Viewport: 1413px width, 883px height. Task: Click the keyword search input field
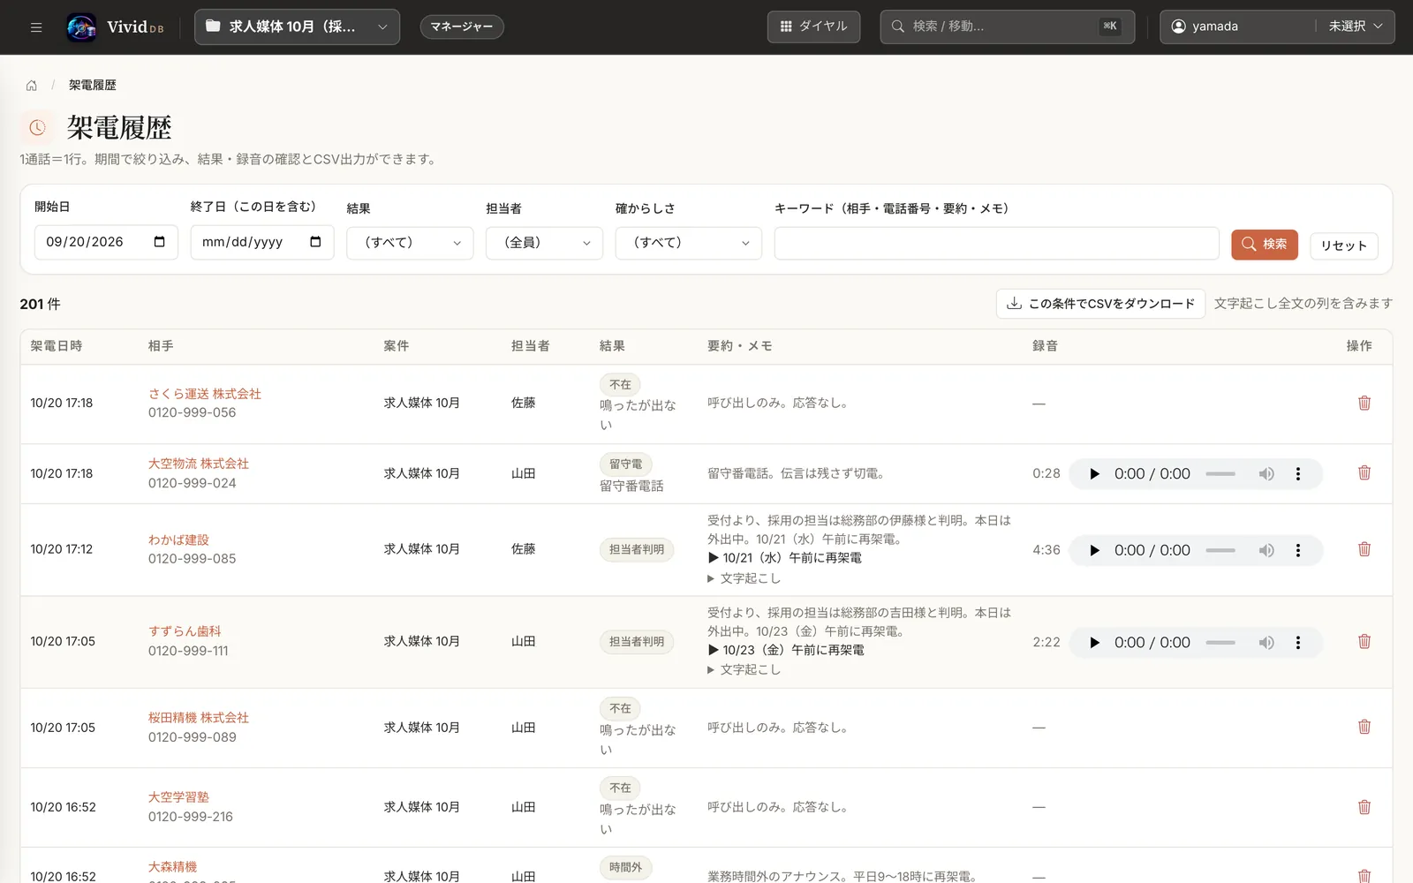[996, 243]
